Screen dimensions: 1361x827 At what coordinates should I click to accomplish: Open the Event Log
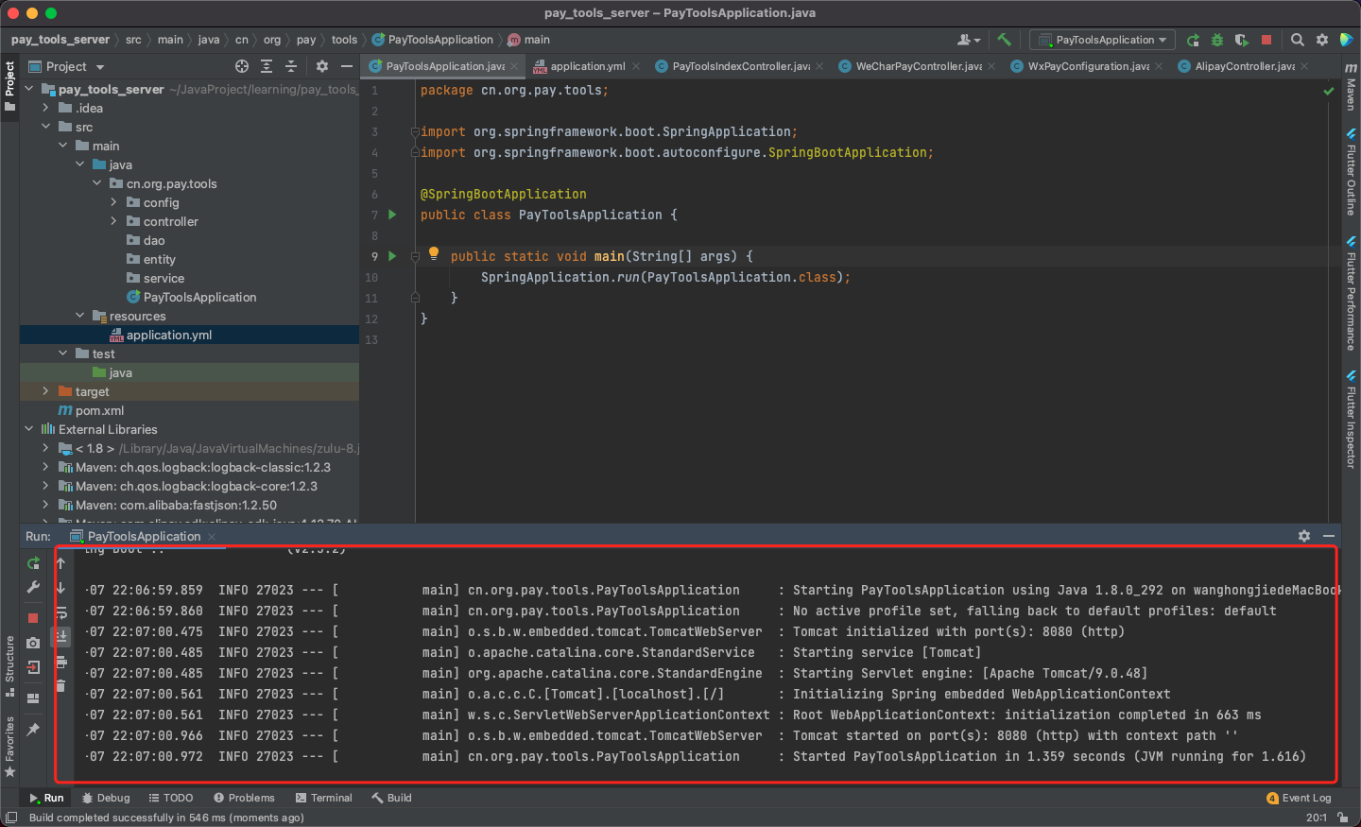[x=1299, y=798]
